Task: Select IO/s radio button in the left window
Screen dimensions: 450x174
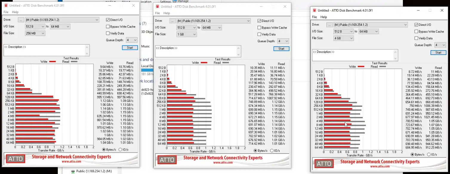Action: (x=120, y=150)
